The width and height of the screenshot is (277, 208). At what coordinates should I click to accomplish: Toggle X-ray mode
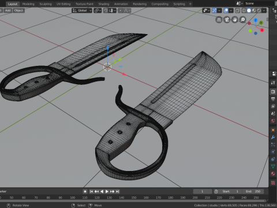point(237,10)
